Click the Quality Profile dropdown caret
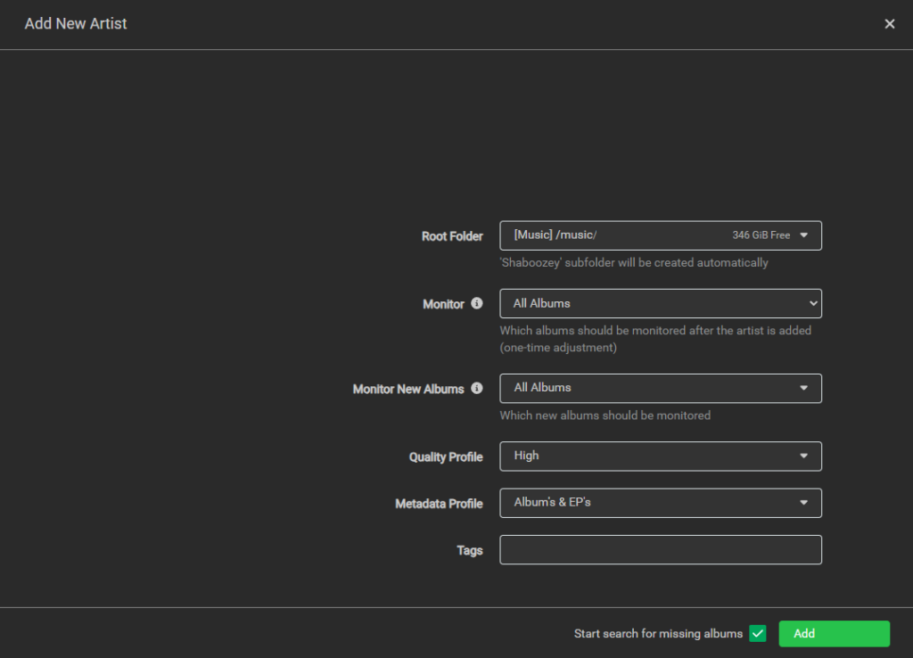Image resolution: width=913 pixels, height=658 pixels. (805, 456)
